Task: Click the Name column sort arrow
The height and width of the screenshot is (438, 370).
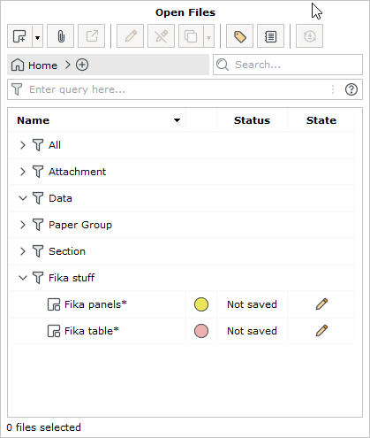Action: click(x=177, y=120)
